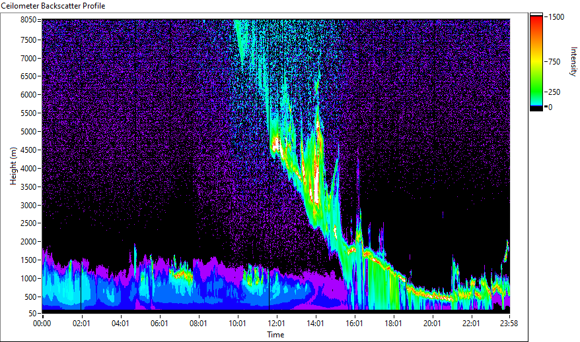The width and height of the screenshot is (580, 342).
Task: Click the 1500 label on height axis
Action: click(x=28, y=260)
